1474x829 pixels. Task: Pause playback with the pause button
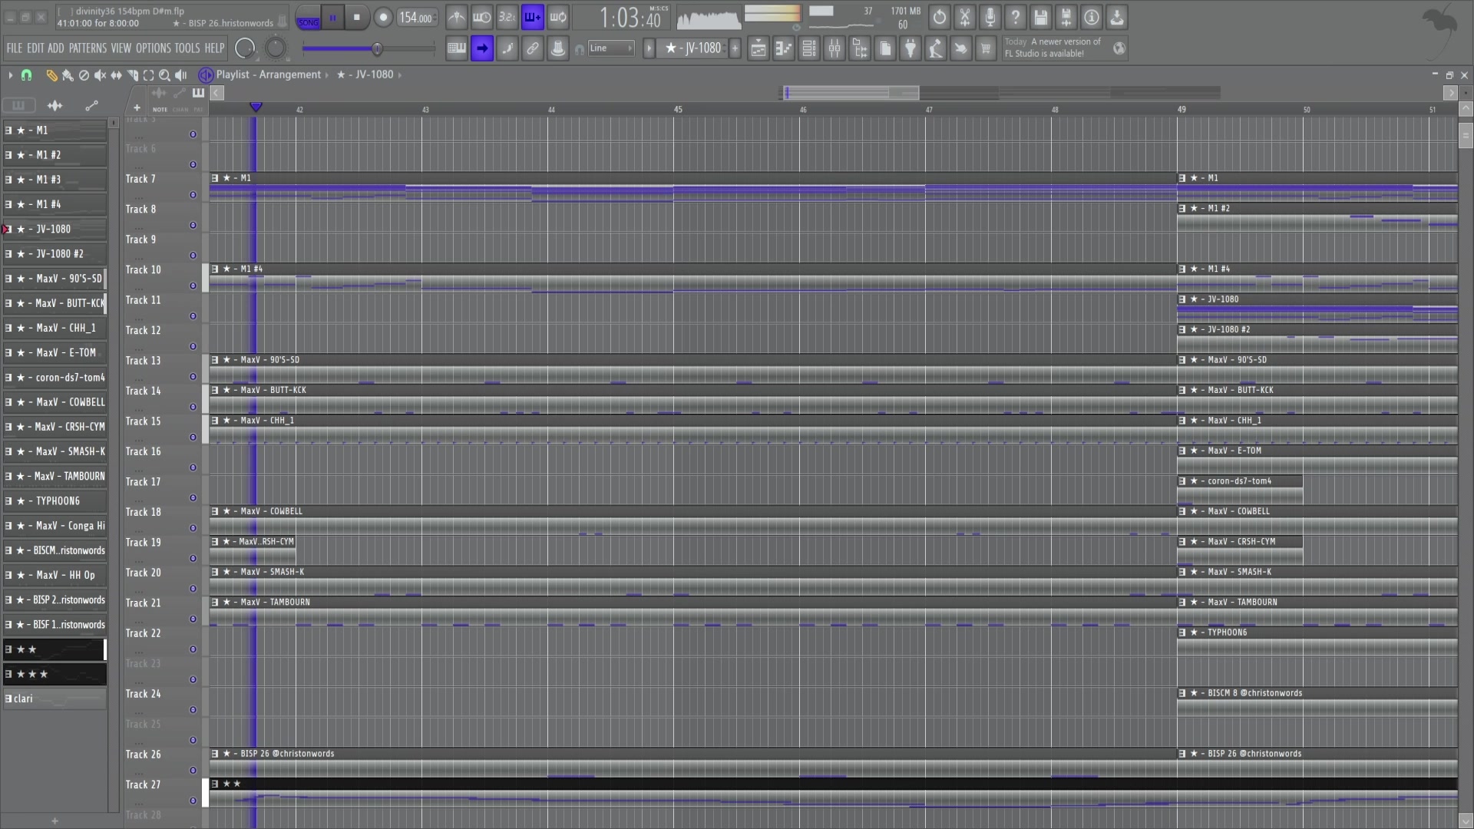click(x=333, y=18)
